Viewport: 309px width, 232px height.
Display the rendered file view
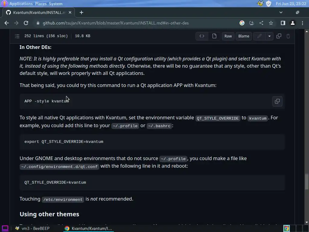[214, 36]
